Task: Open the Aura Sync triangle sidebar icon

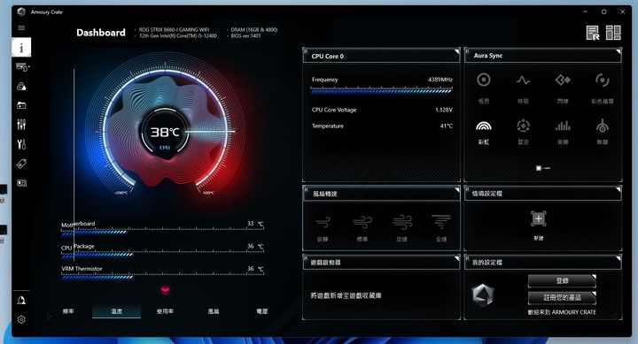Action: 21,86
